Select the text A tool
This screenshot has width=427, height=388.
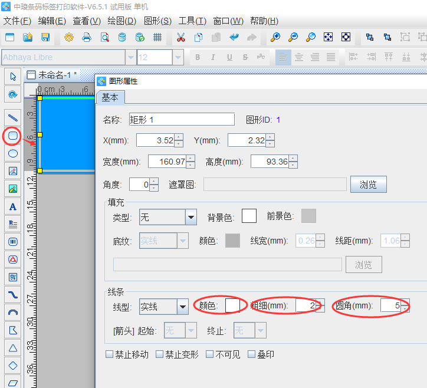tap(13, 206)
